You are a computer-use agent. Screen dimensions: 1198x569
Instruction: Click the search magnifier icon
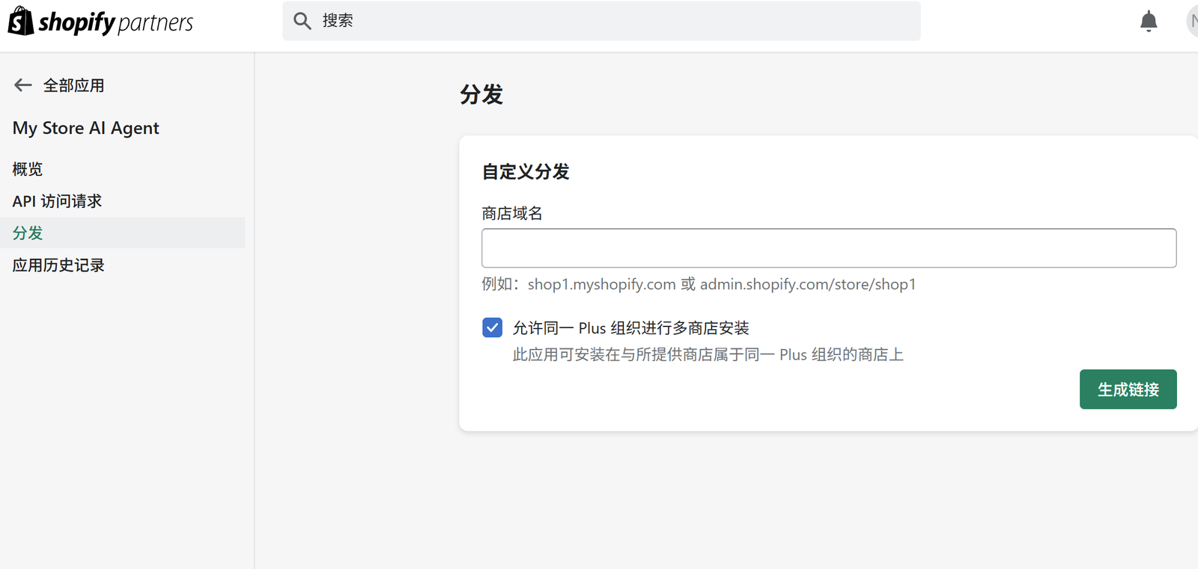[x=302, y=21]
